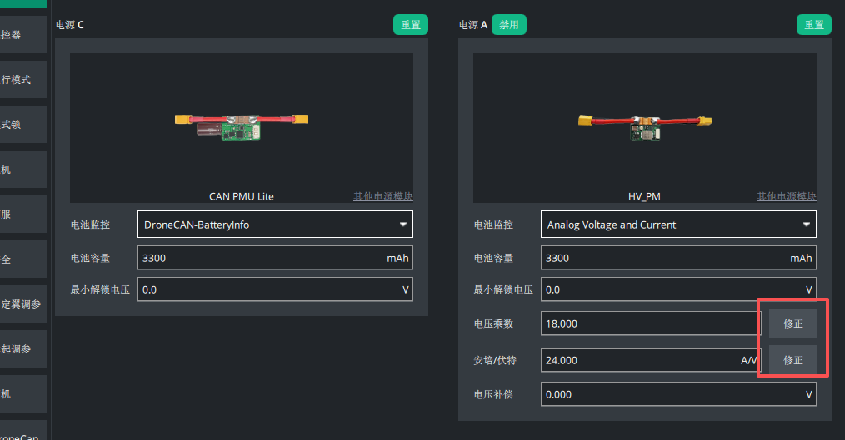Click 电压乘数 field showing 18.000
This screenshot has width=845, height=440.
[x=651, y=324]
